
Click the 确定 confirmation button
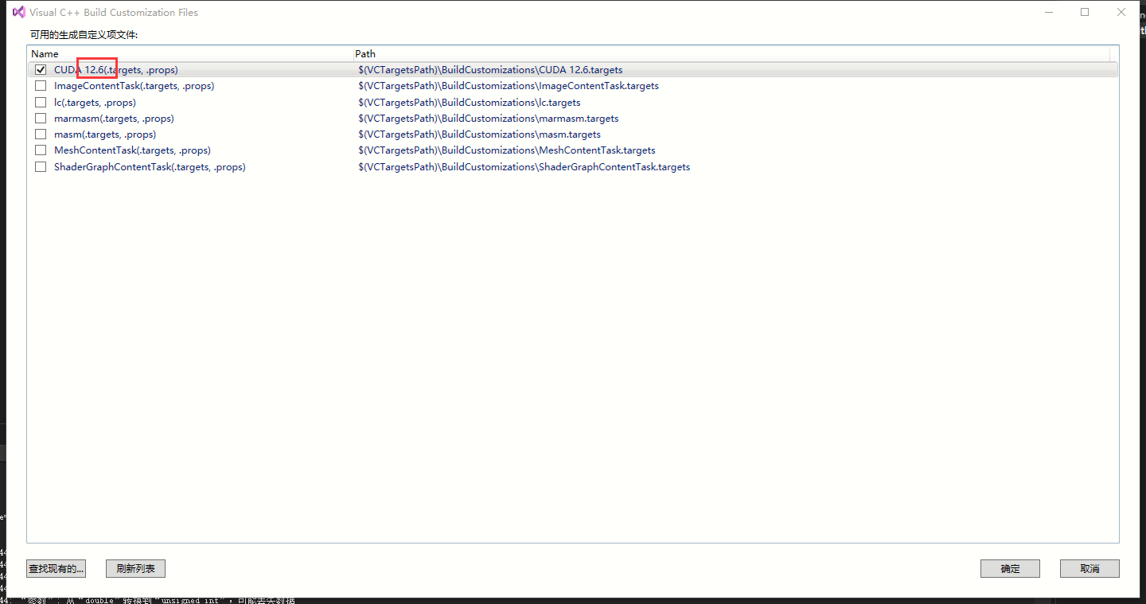point(1010,568)
